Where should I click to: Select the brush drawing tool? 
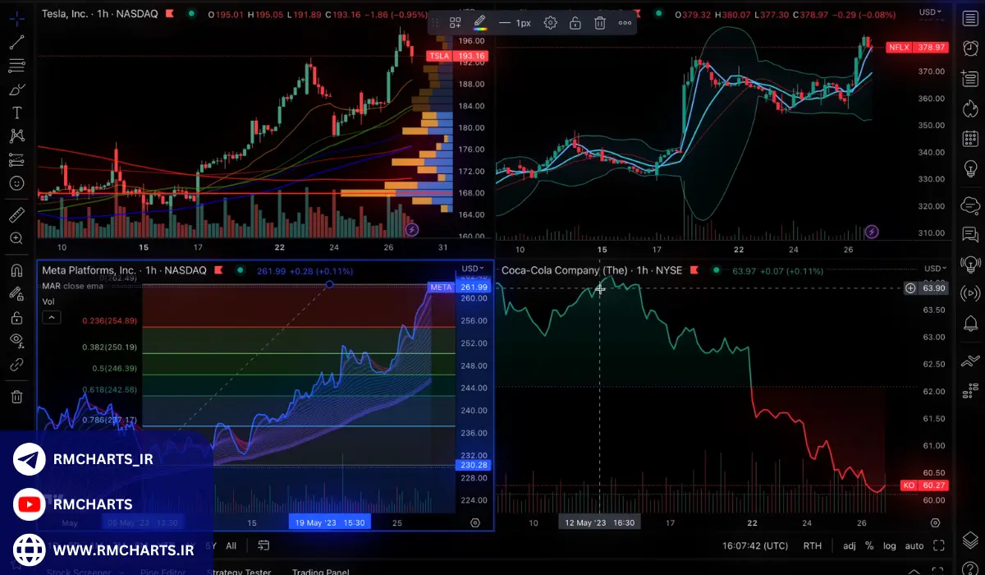pos(16,89)
